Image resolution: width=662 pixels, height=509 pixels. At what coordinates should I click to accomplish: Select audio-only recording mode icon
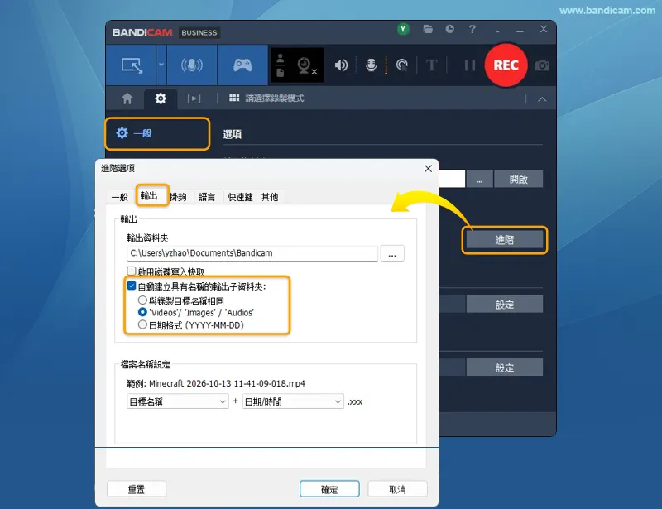pos(192,65)
